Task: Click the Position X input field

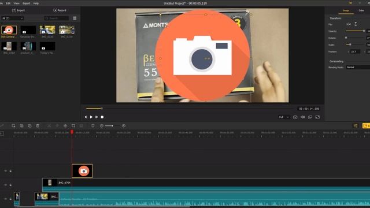Action: (355, 51)
